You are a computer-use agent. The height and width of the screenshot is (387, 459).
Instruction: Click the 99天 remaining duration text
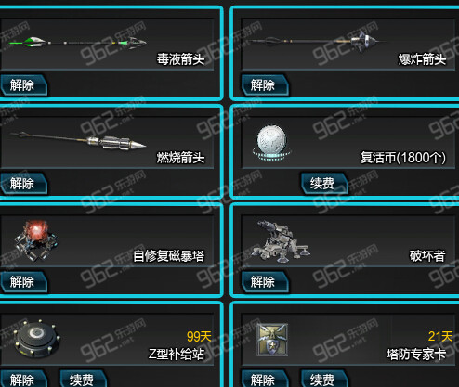point(199,336)
